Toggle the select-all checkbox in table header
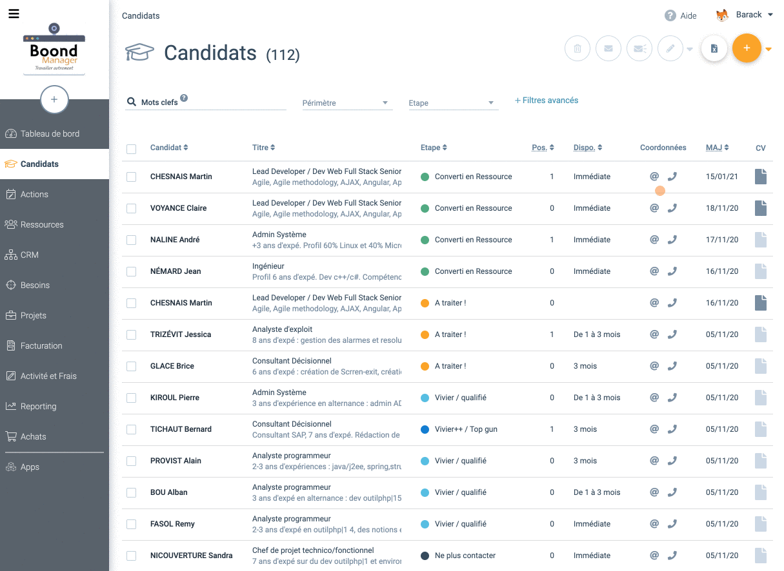This screenshot has width=784, height=571. (132, 149)
